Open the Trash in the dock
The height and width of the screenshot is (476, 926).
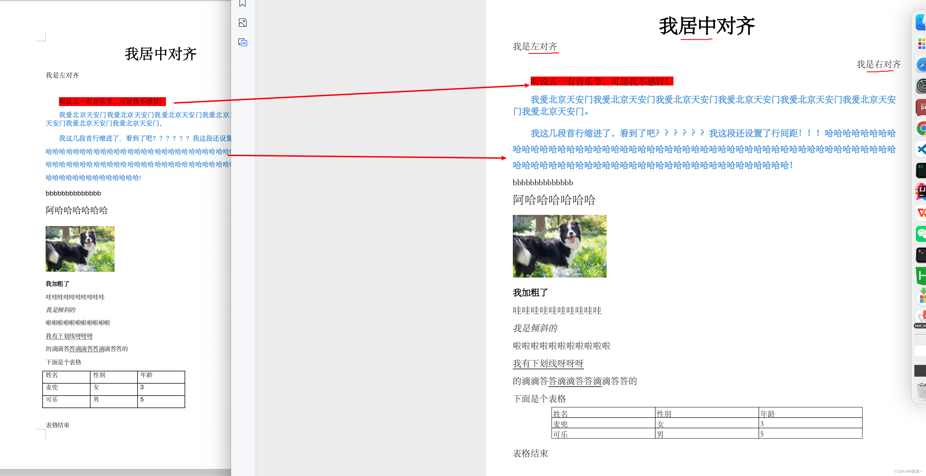[921, 391]
